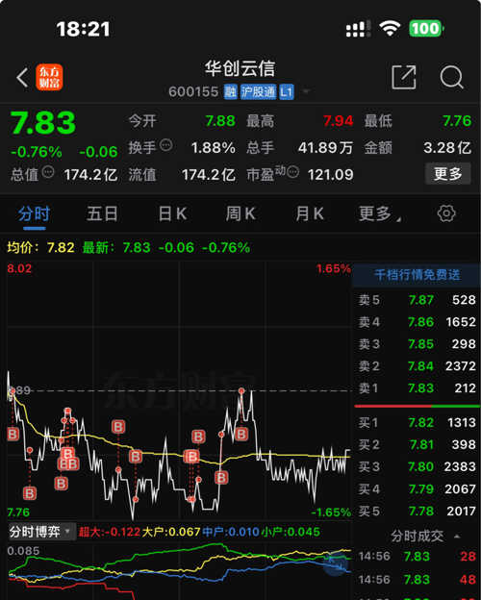Image resolution: width=481 pixels, height=600 pixels.
Task: Tap the 沪股通 badge
Action: point(258,92)
